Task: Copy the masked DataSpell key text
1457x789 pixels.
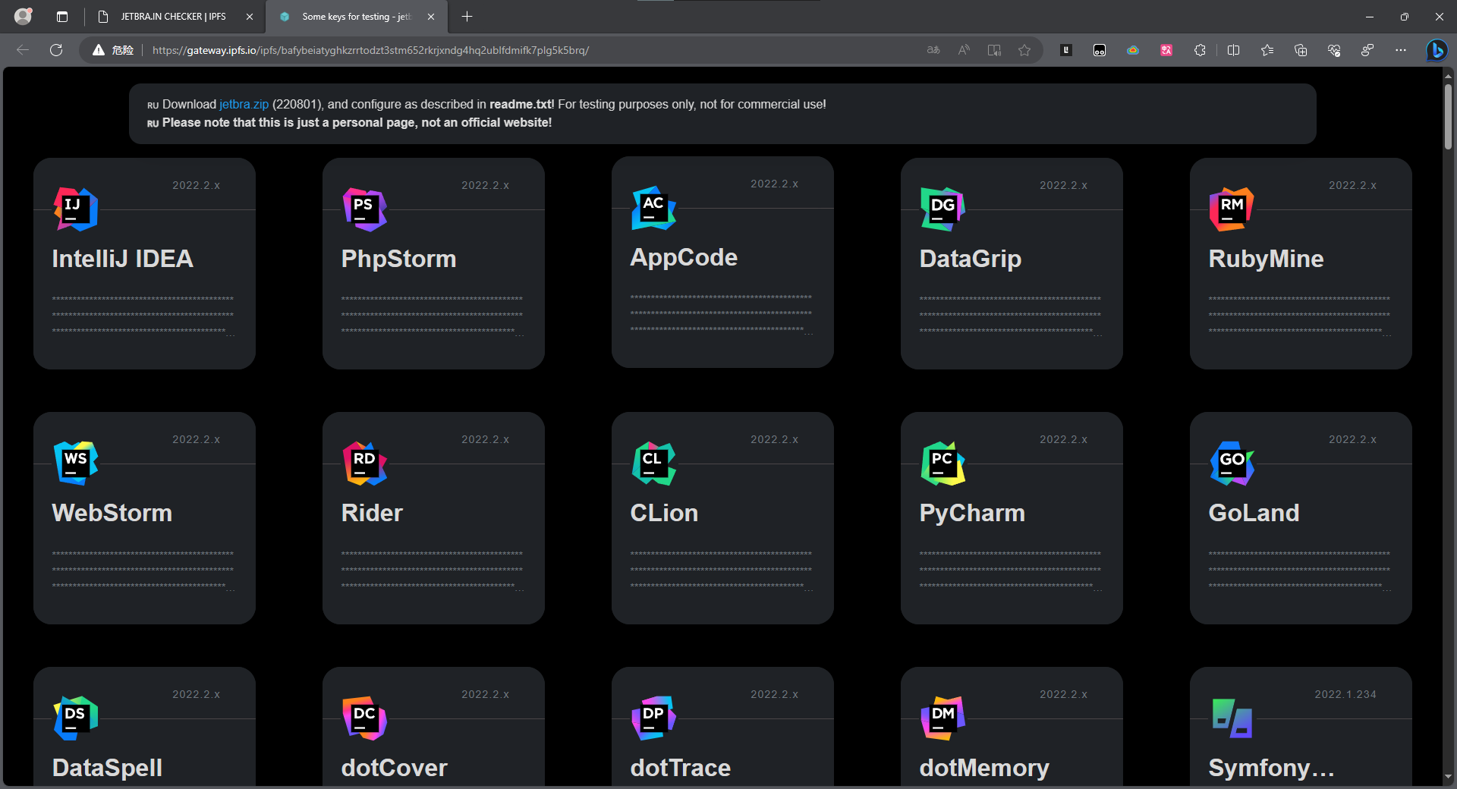Action: (144, 783)
